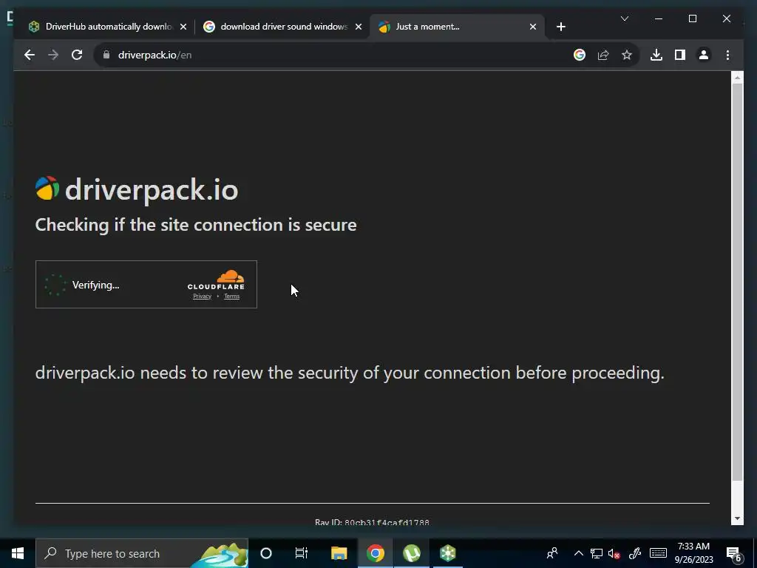
Task: Click the forward navigation arrow
Action: [53, 55]
